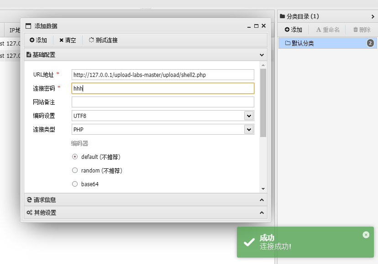Viewport: 378px width, 264px height.
Task: Select the random (不推荐) encoder radio
Action: pyautogui.click(x=75, y=171)
